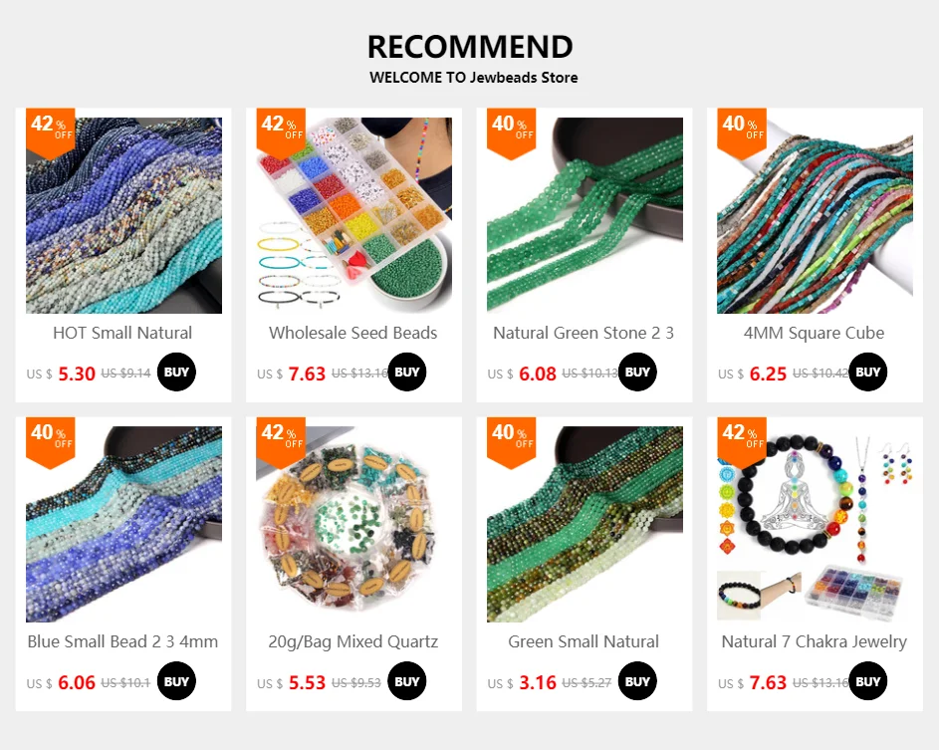
Task: Click BUY for Green Small Natural
Action: (637, 681)
